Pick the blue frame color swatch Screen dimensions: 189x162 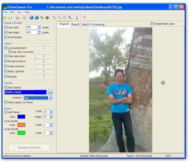click(21, 117)
